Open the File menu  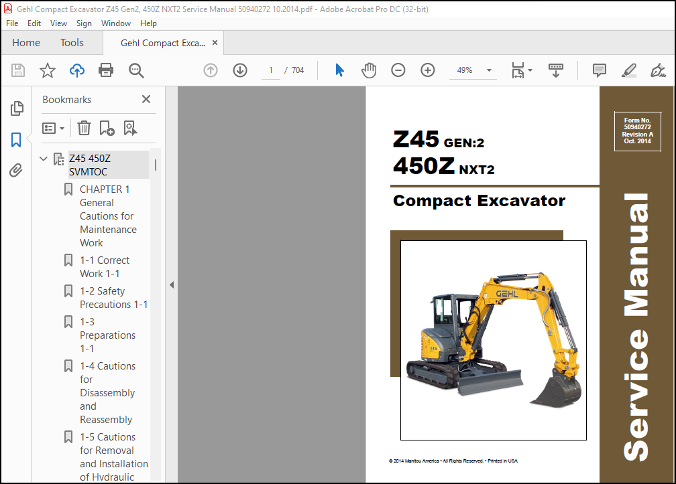pos(12,23)
